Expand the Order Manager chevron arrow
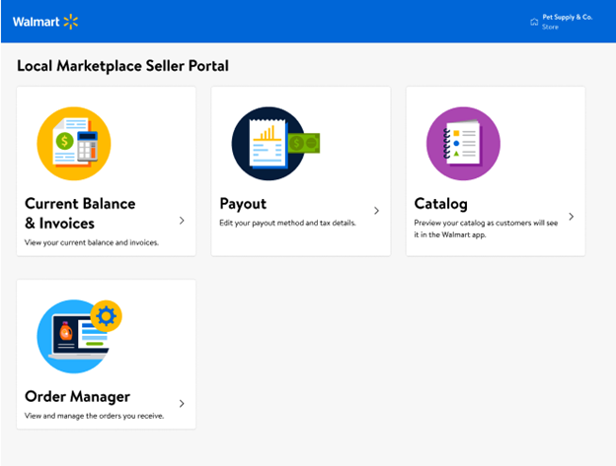The height and width of the screenshot is (466, 616). (182, 404)
